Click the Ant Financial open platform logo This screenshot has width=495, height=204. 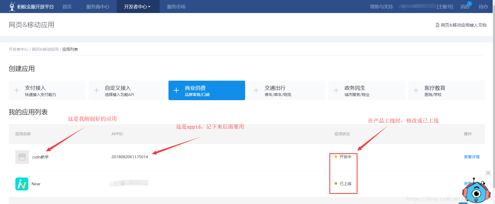(31, 7)
